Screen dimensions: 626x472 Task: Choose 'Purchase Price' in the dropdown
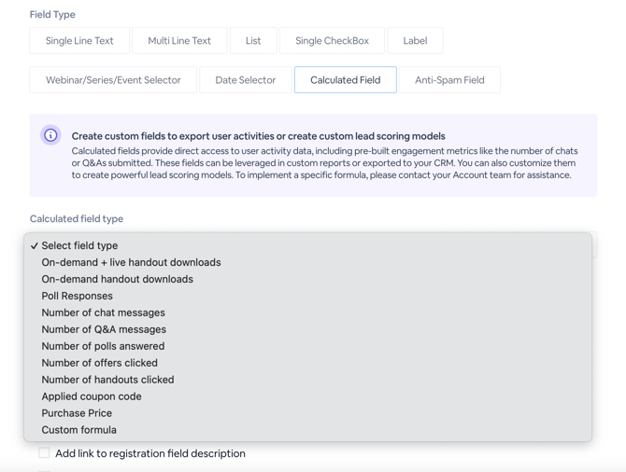[x=77, y=413]
